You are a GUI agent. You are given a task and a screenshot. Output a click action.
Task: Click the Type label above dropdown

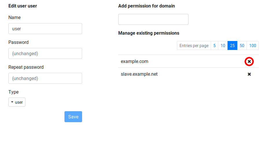tap(13, 92)
